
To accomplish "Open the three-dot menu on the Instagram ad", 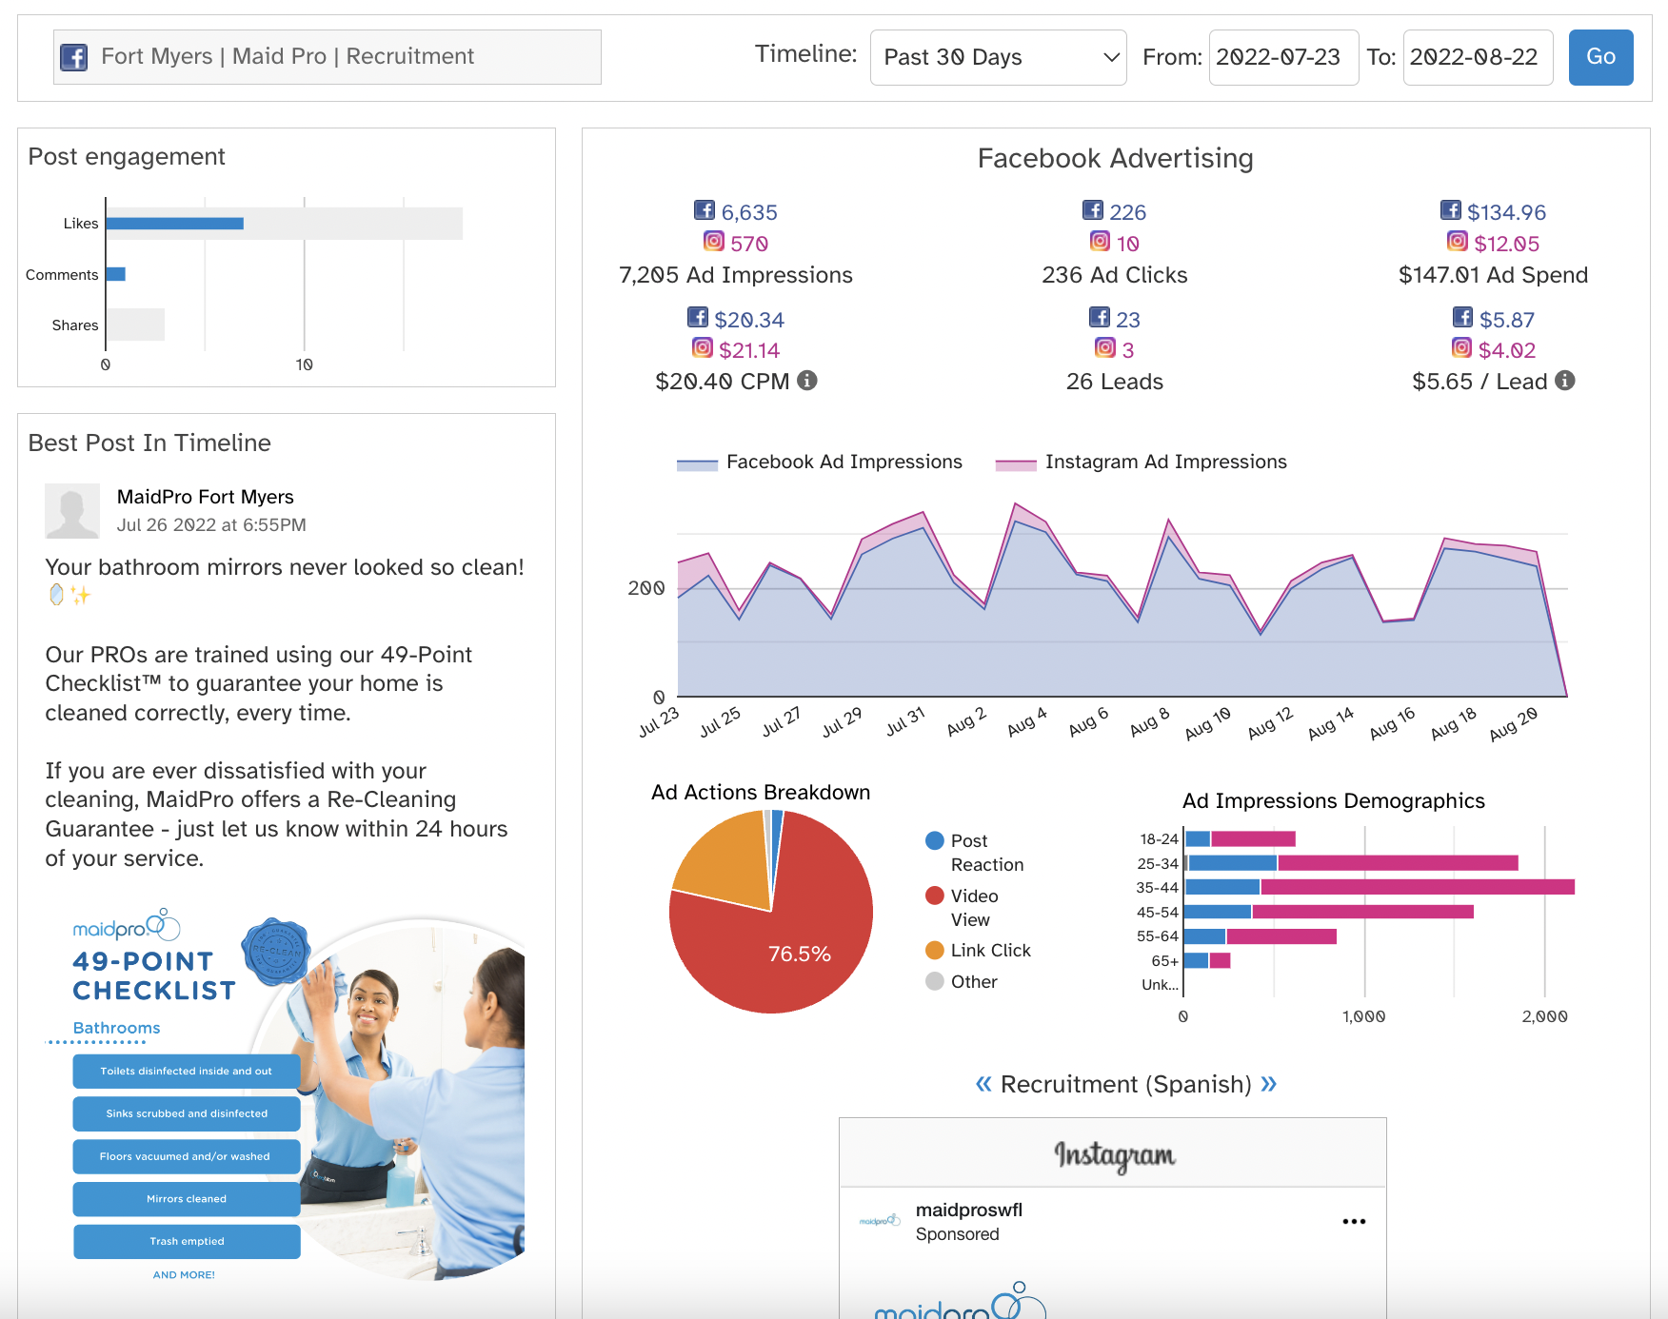I will (x=1354, y=1221).
